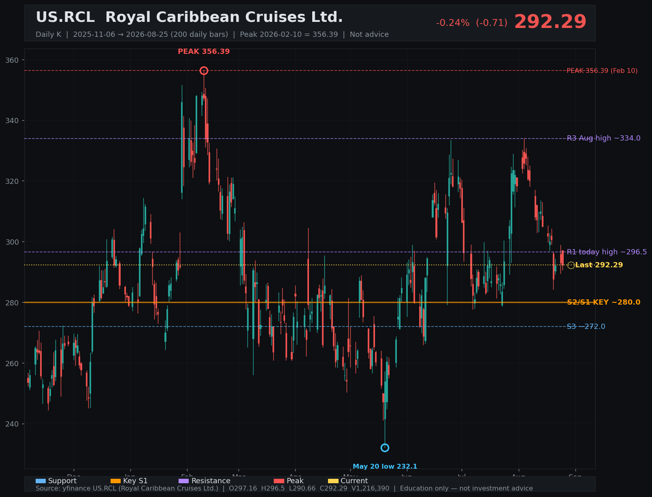Click the 280 y-axis tick label
The height and width of the screenshot is (497, 652).
click(12, 303)
